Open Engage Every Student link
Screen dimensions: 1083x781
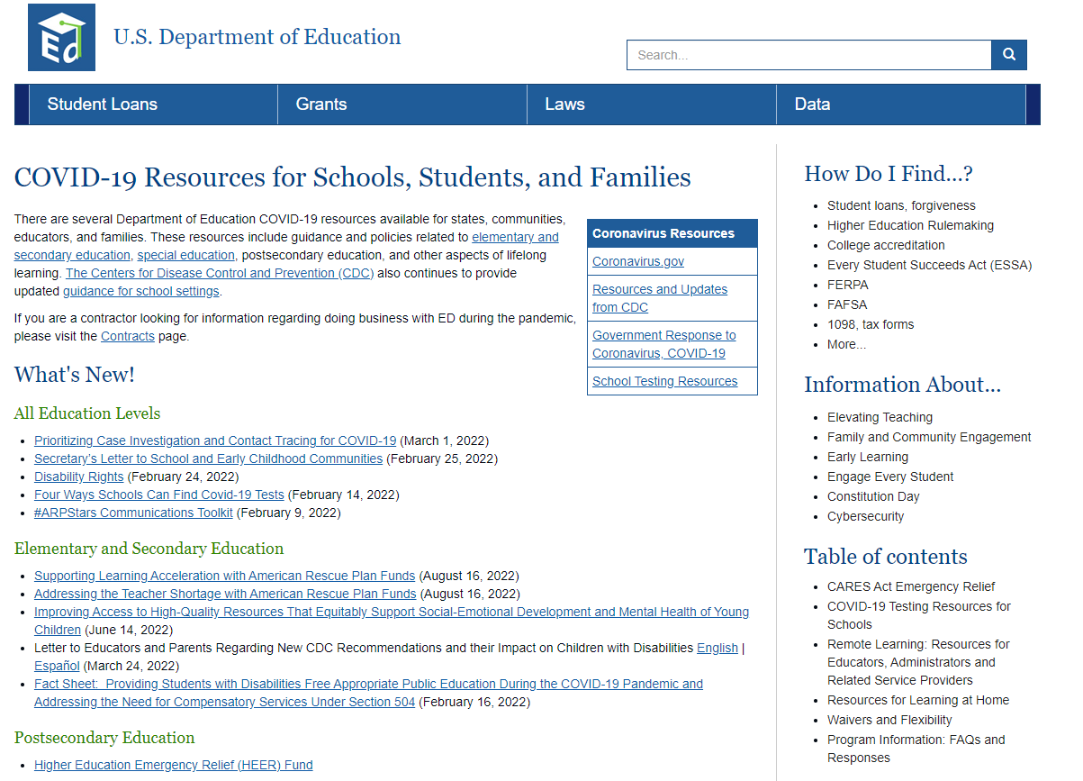tap(890, 477)
